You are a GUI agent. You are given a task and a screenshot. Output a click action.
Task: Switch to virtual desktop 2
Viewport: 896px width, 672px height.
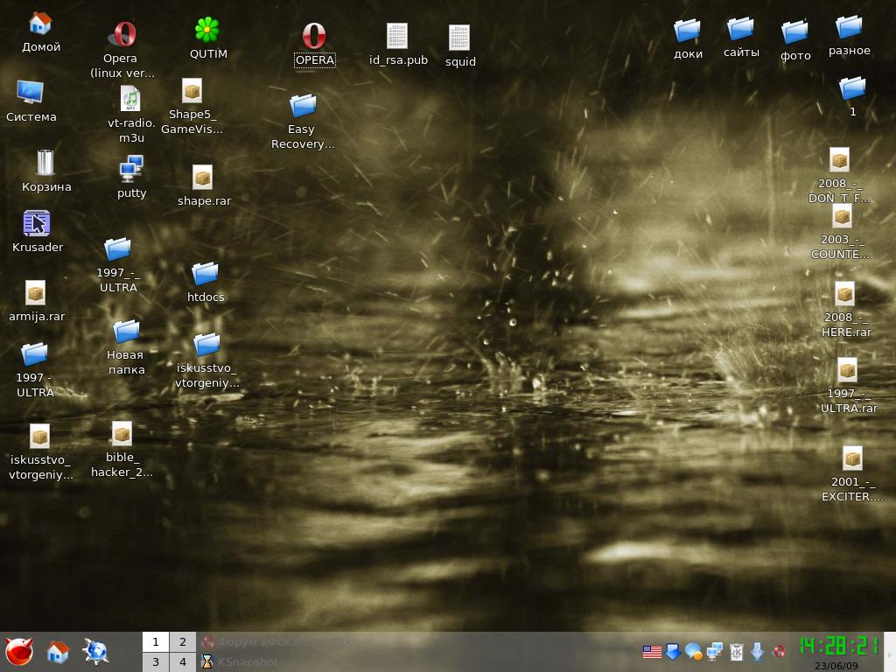(x=182, y=642)
